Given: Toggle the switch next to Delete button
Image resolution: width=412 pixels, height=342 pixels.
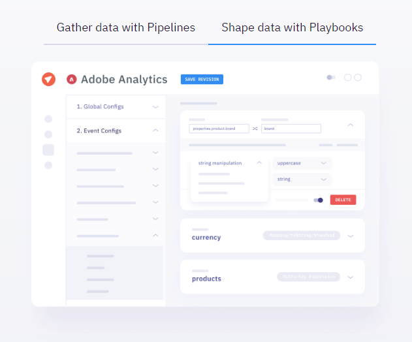Looking at the screenshot, I should point(318,200).
